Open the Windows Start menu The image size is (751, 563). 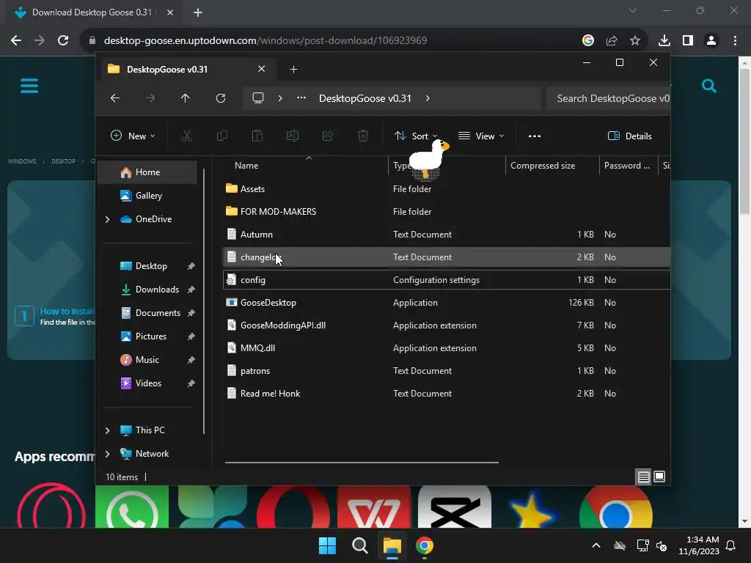(x=328, y=545)
